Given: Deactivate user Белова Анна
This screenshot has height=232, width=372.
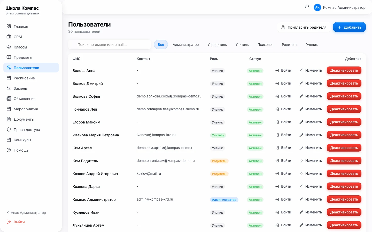Looking at the screenshot, I should pyautogui.click(x=344, y=70).
